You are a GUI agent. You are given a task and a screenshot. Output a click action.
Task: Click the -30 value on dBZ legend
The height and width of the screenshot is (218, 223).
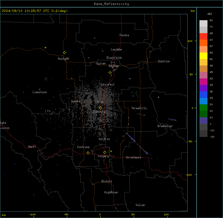click(x=212, y=137)
